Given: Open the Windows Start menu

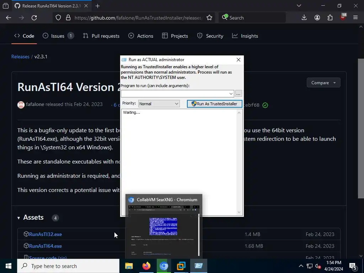Looking at the screenshot, I should coord(9,266).
